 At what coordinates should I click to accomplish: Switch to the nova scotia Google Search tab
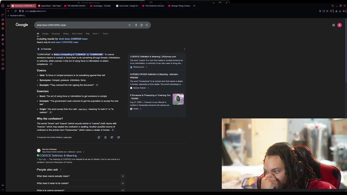(x=128, y=6)
